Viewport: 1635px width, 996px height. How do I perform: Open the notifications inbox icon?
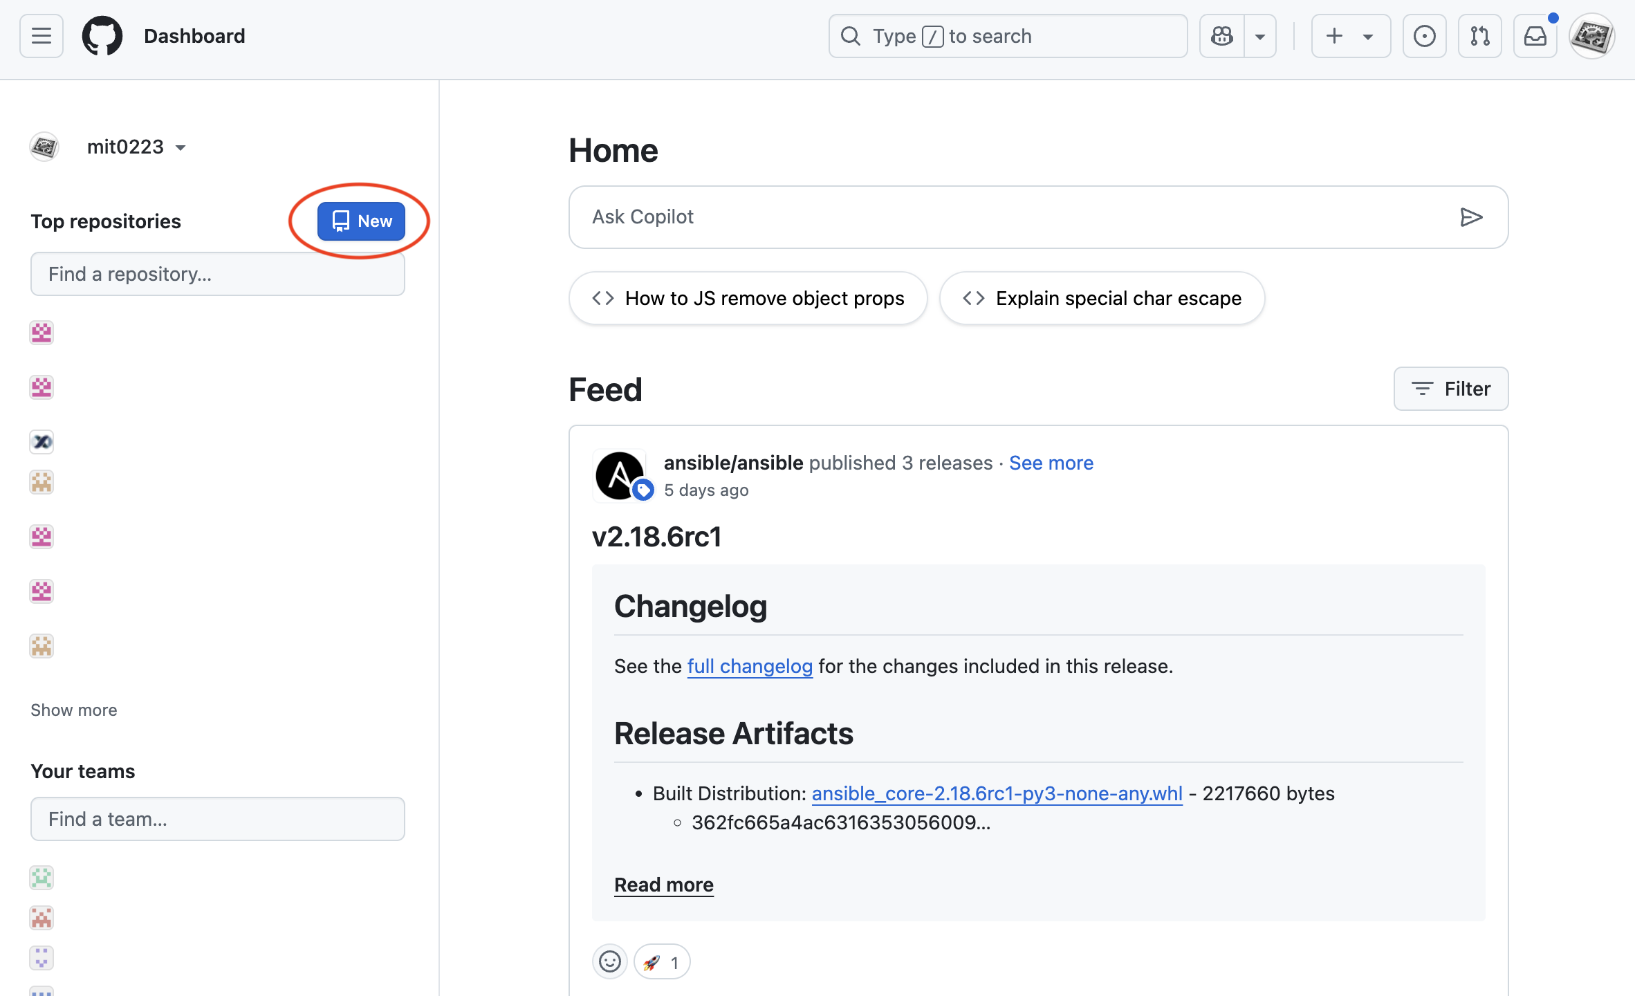(x=1535, y=36)
